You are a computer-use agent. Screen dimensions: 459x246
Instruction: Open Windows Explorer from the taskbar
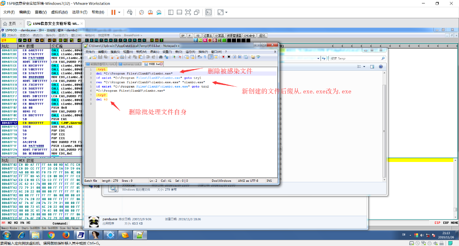pyautogui.click(x=36, y=235)
